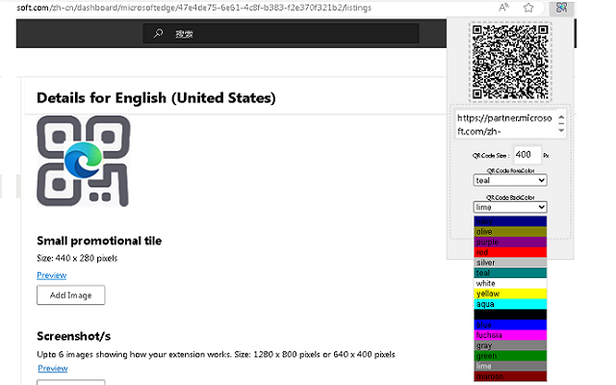This screenshot has width=616, height=385.
Task: Select maroon in the color list
Action: coord(510,376)
